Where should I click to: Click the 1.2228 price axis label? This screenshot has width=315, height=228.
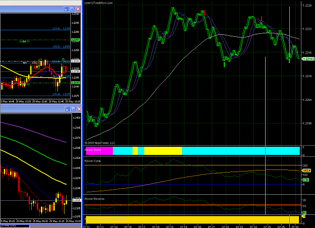point(307,6)
